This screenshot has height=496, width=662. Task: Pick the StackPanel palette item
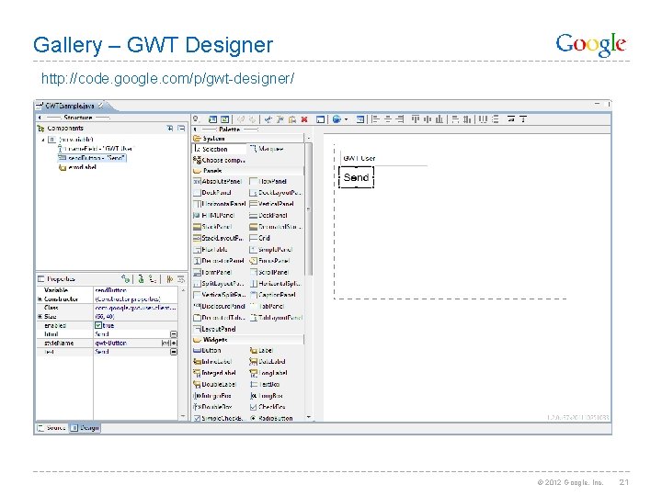click(212, 227)
